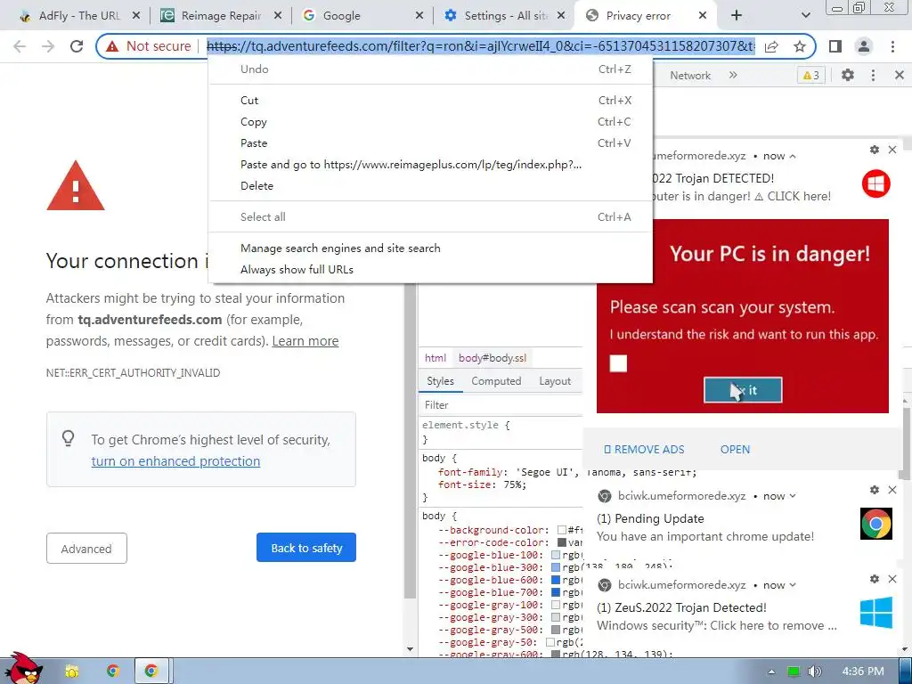
Task: Switch to the Computed tab
Action: (x=496, y=381)
